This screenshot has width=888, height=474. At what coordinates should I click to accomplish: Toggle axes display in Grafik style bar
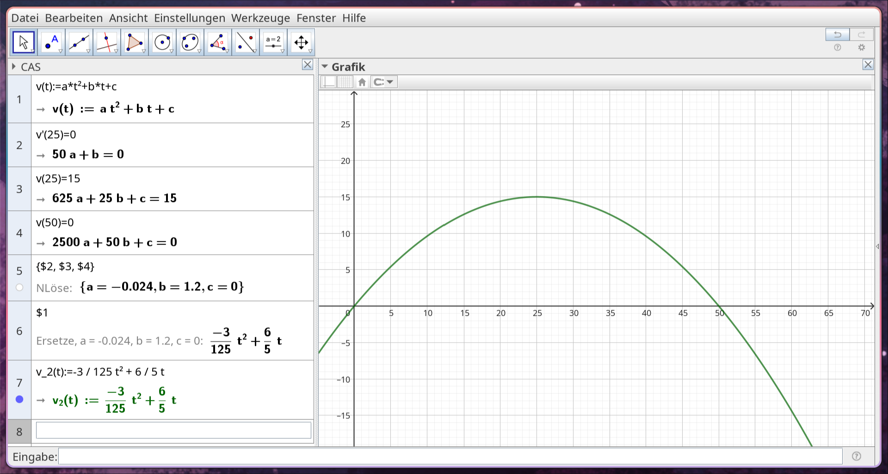pyautogui.click(x=329, y=82)
